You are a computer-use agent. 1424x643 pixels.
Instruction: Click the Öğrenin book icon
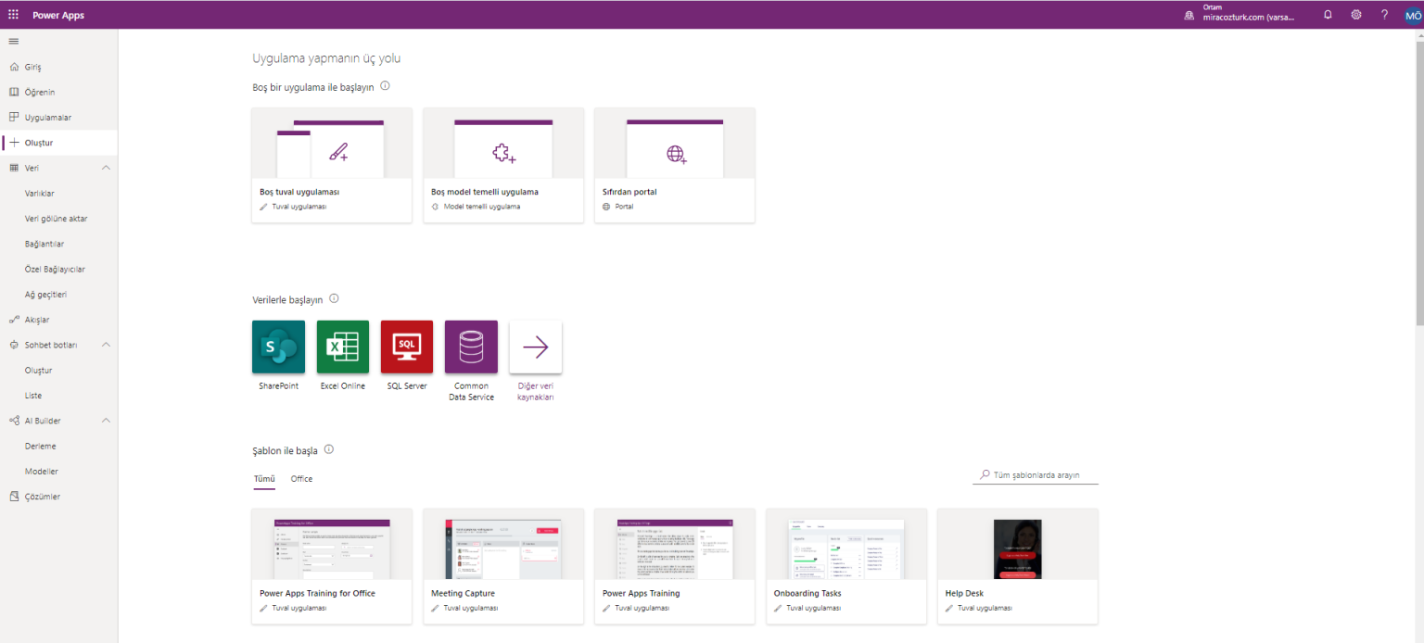pyautogui.click(x=14, y=92)
